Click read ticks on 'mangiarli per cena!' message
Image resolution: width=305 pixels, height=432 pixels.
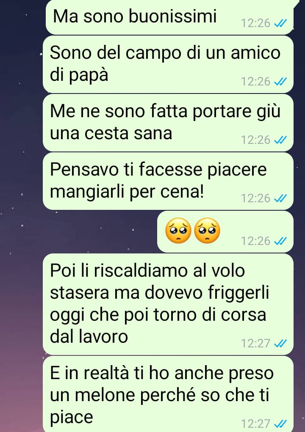280,198
